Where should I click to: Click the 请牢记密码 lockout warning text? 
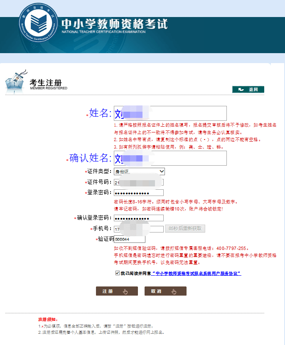(x=169, y=209)
